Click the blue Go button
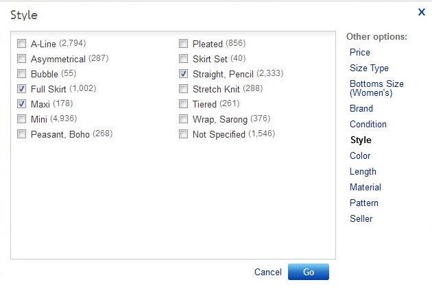 click(309, 272)
